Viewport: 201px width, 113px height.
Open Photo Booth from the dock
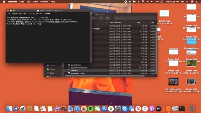coord(63,109)
